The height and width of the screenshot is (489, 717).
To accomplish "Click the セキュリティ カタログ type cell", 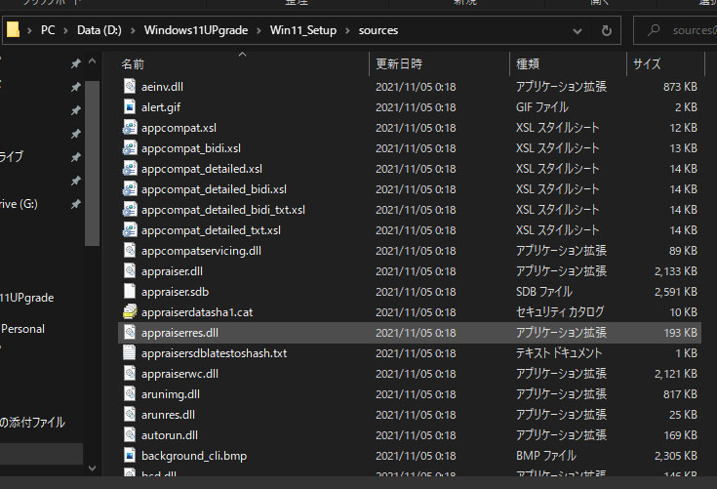I will click(x=560, y=312).
